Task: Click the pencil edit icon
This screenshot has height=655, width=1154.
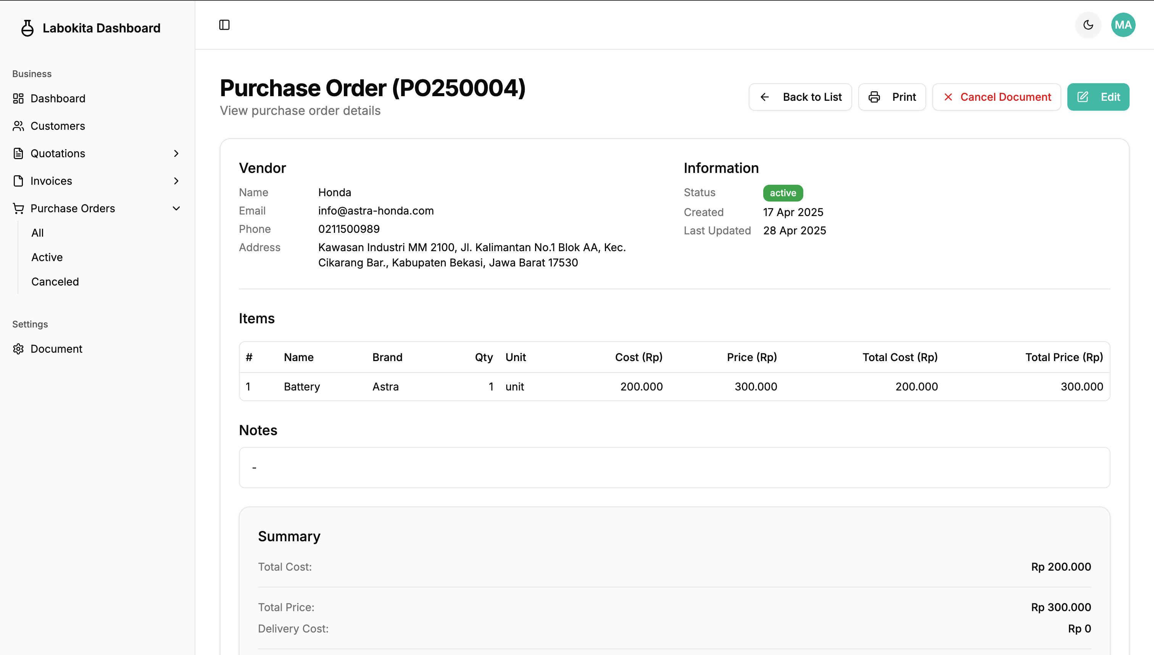Action: click(x=1083, y=97)
